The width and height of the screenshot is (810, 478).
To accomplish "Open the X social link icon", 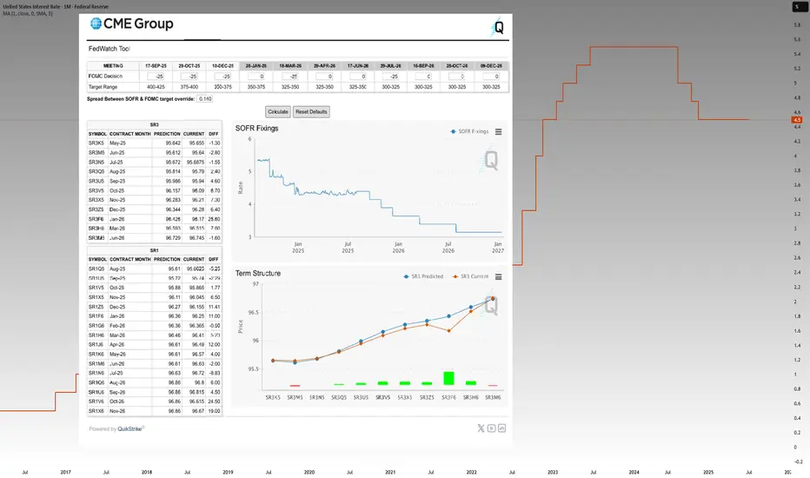I will point(481,428).
